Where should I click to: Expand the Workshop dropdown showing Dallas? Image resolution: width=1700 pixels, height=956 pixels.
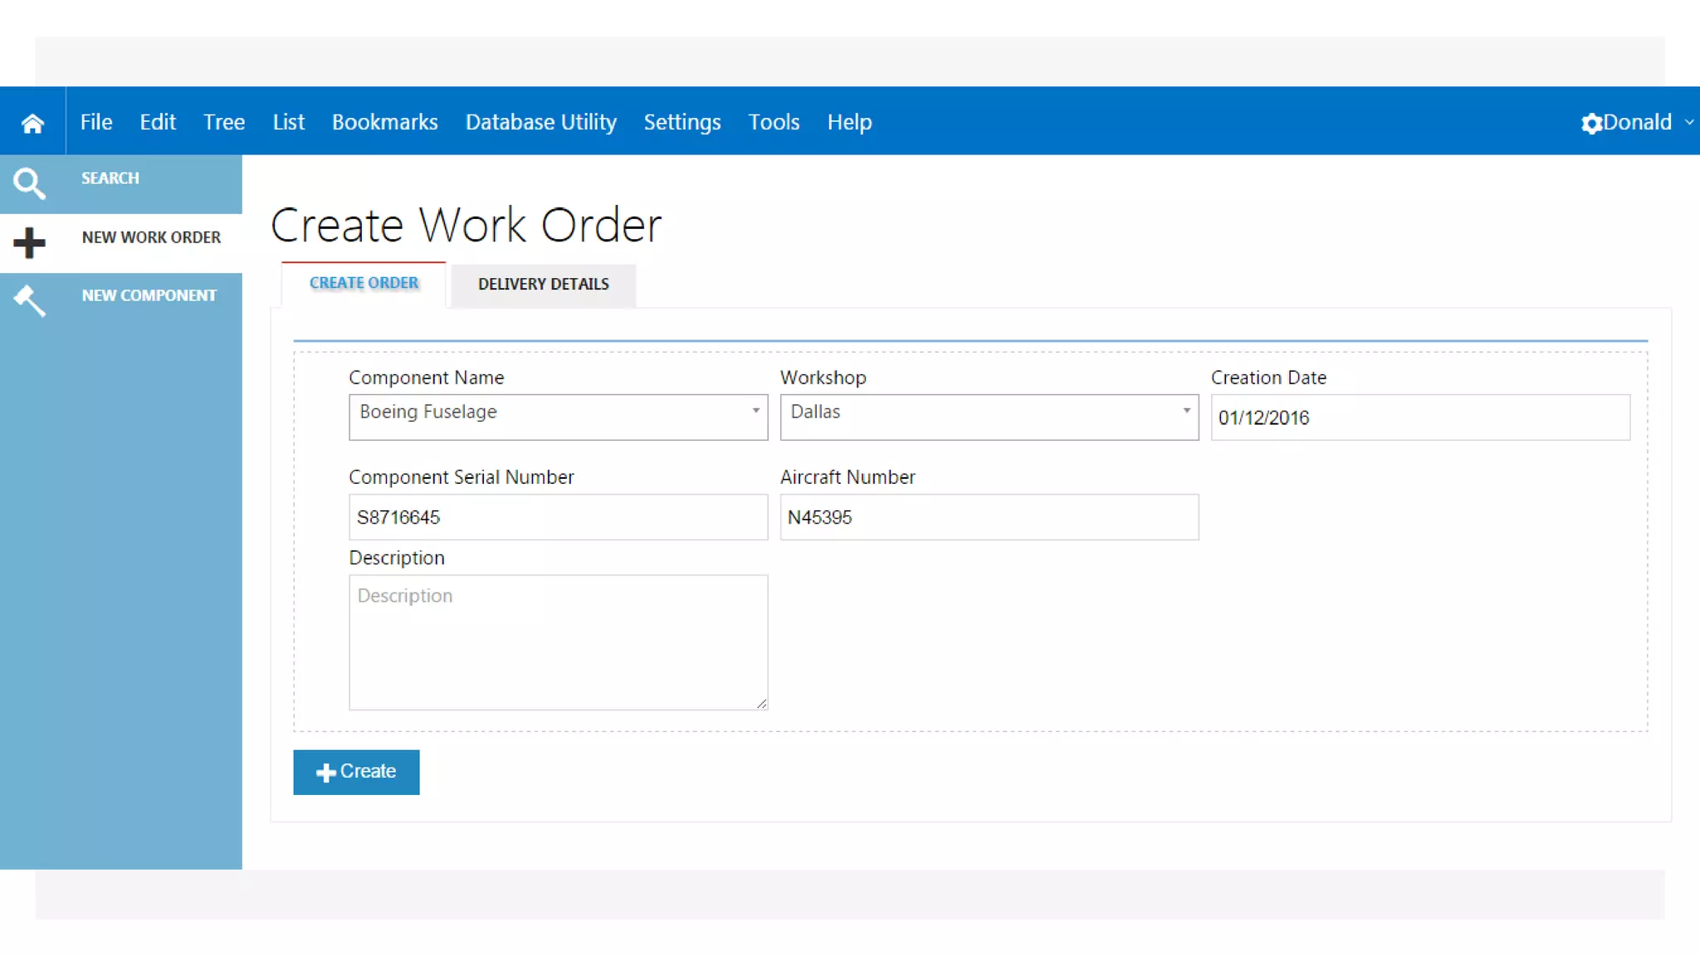[x=989, y=417]
